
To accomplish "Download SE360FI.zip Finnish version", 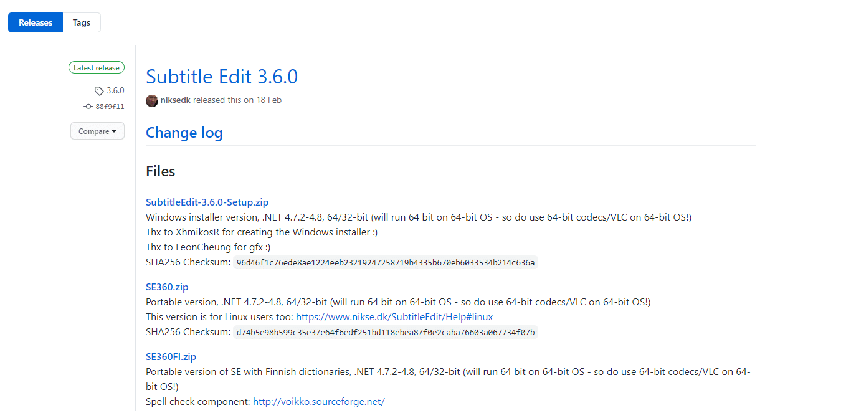I will [x=171, y=357].
